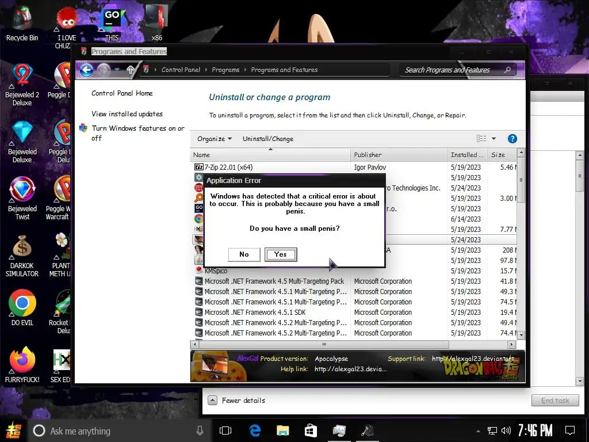Open the Organize dropdown menu
Image resolution: width=589 pixels, height=442 pixels.
215,139
